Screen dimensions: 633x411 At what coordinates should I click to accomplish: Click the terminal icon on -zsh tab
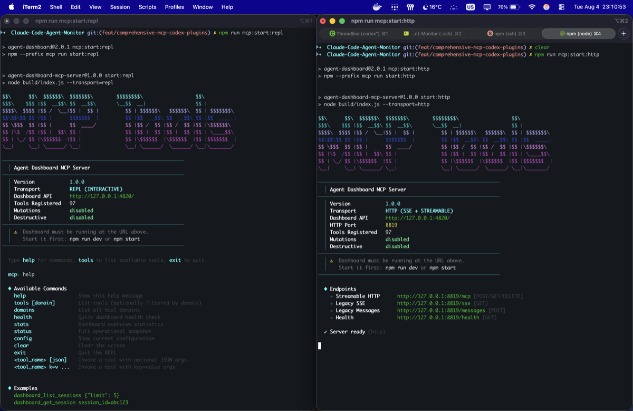point(406,33)
